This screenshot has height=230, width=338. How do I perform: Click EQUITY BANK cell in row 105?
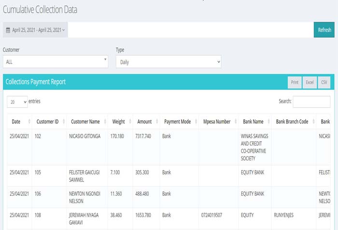tap(255, 176)
